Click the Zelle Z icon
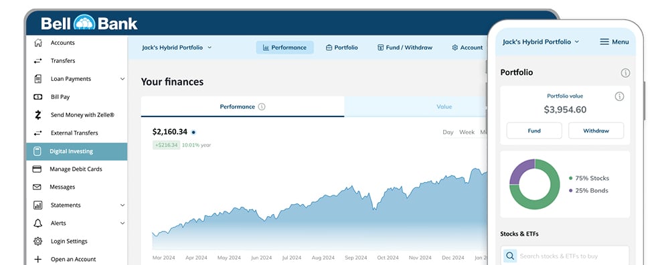This screenshot has width=668, height=265. click(x=38, y=115)
